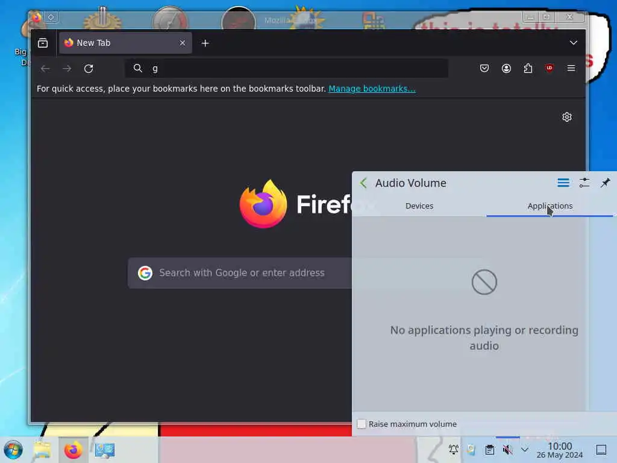Open Firefox View tab overview icon

pyautogui.click(x=43, y=43)
